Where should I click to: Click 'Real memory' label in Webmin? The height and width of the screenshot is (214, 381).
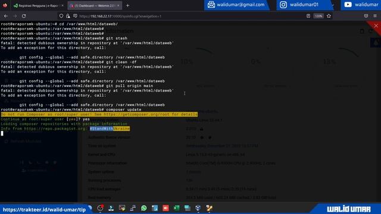(99, 198)
